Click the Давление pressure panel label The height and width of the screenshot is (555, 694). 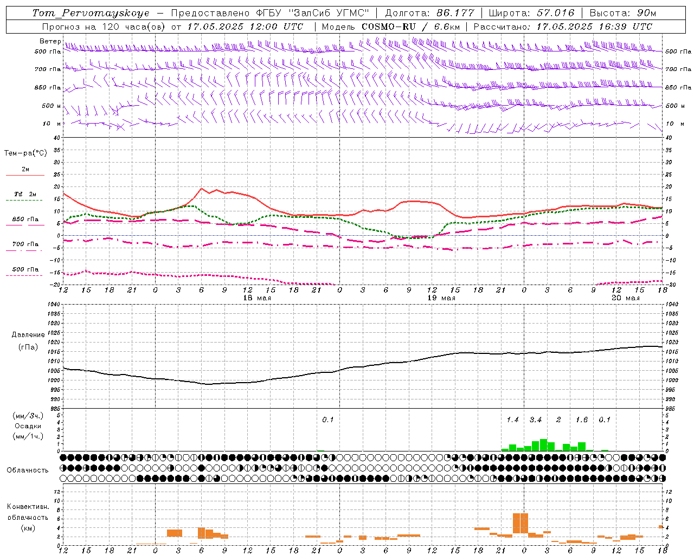[x=28, y=335]
